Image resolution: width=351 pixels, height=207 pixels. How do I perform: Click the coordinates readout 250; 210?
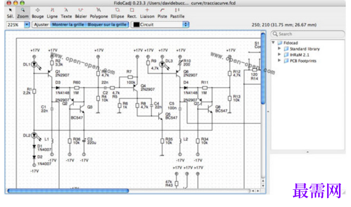284,25
